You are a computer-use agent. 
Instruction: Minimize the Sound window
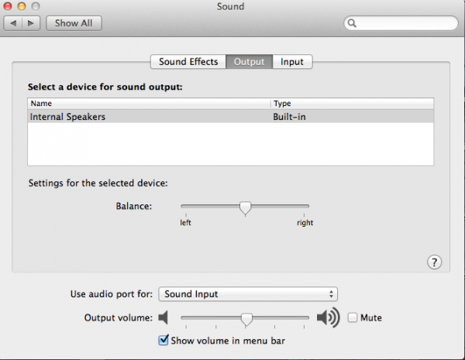tap(22, 6)
